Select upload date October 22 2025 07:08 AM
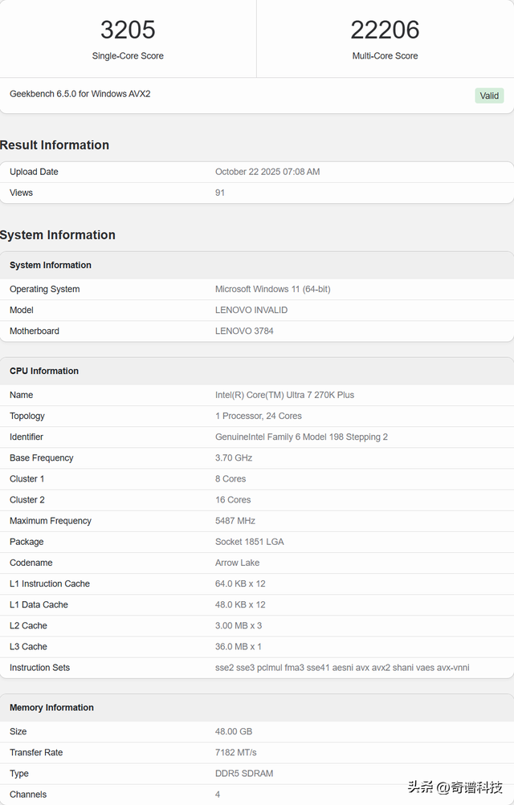 (267, 172)
